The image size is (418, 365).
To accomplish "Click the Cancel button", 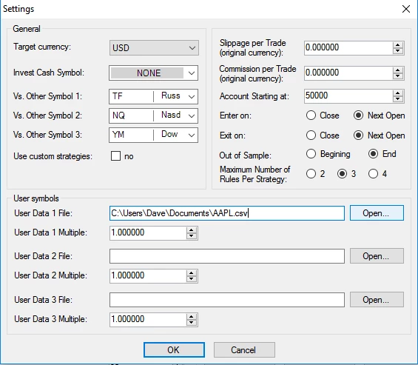I will click(244, 349).
